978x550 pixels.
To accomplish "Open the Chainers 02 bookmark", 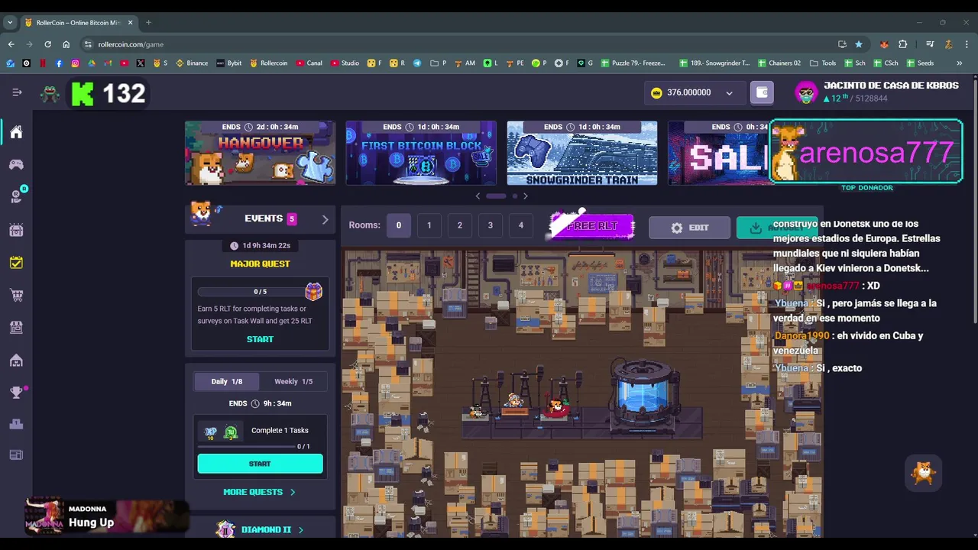I will (779, 63).
